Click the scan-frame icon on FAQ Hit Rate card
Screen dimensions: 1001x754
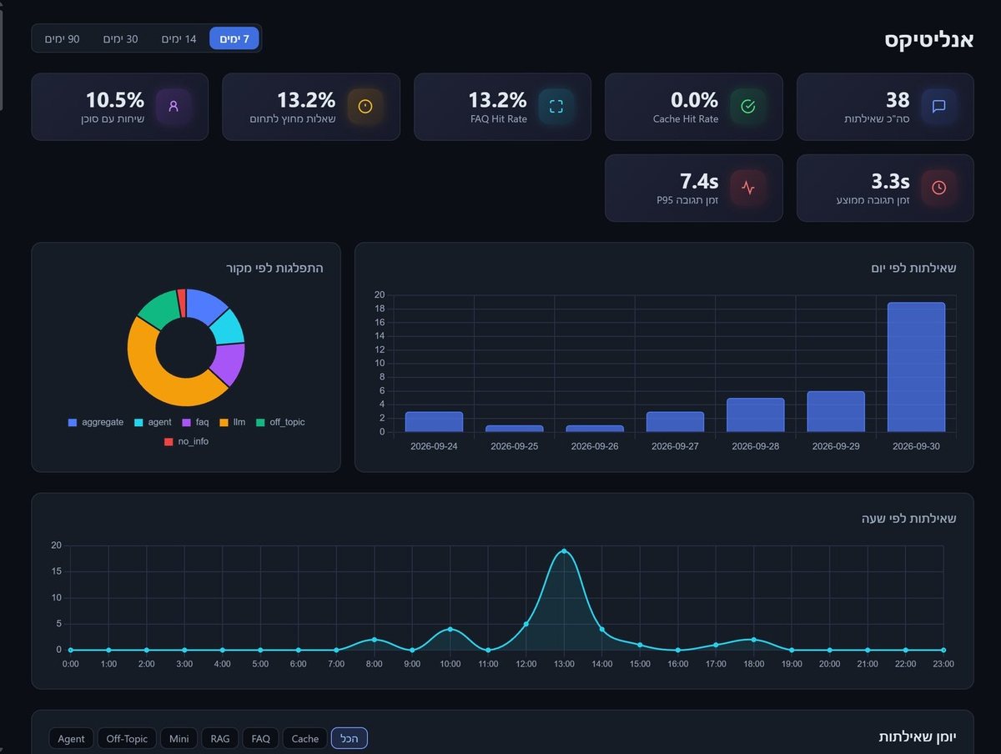pyautogui.click(x=556, y=106)
